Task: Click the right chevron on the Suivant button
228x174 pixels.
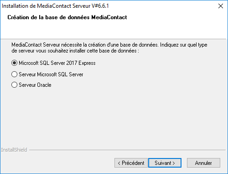Action: point(174,163)
